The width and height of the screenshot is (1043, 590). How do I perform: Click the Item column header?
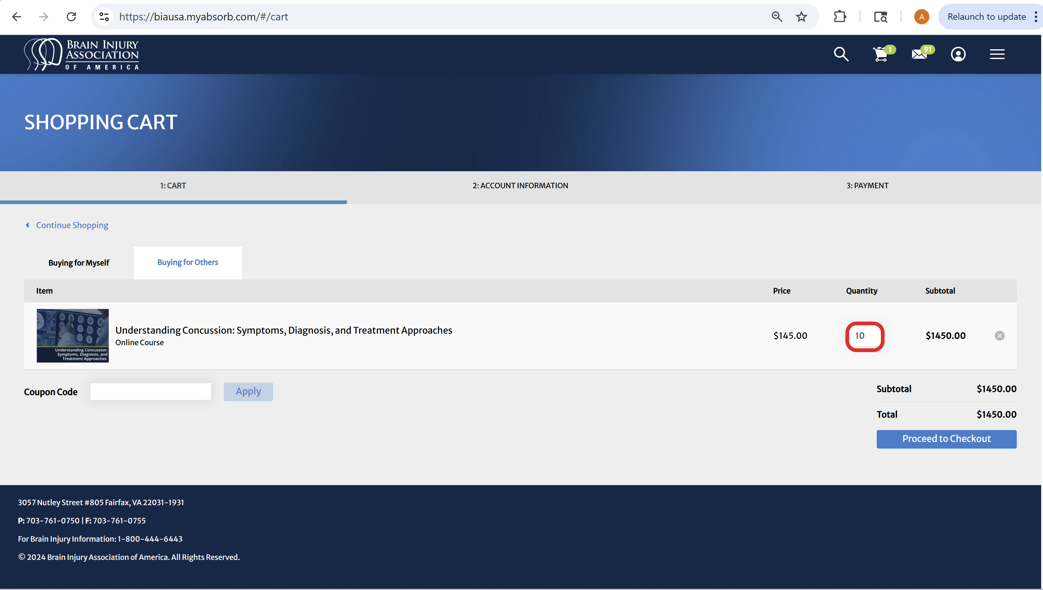(x=44, y=290)
